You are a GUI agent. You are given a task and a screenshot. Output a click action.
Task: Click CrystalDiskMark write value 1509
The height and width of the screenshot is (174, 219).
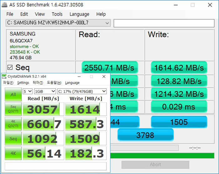pos(86,139)
